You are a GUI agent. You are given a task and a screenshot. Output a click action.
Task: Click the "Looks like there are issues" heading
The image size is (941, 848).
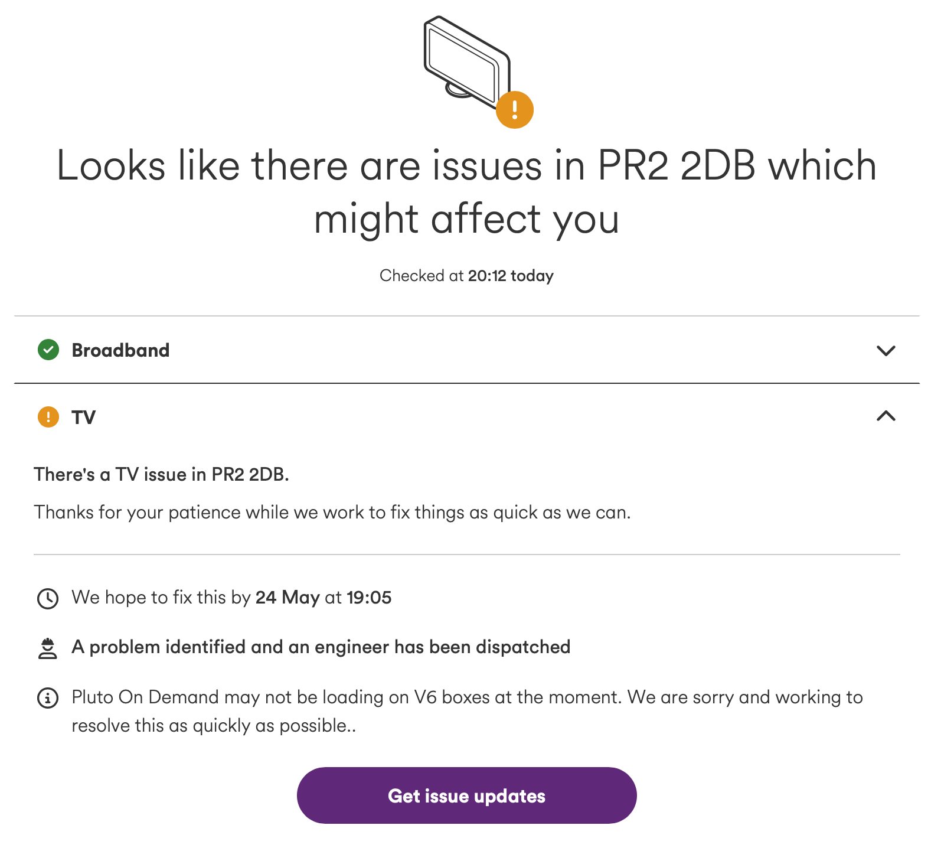[x=466, y=191]
